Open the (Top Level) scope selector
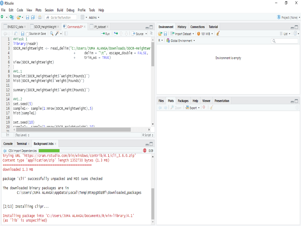This screenshot has height=226, width=301. click(22, 135)
